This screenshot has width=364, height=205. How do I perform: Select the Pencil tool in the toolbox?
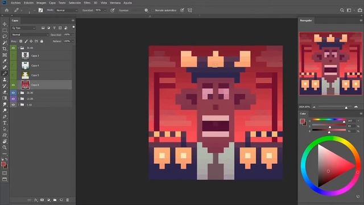click(x=5, y=73)
